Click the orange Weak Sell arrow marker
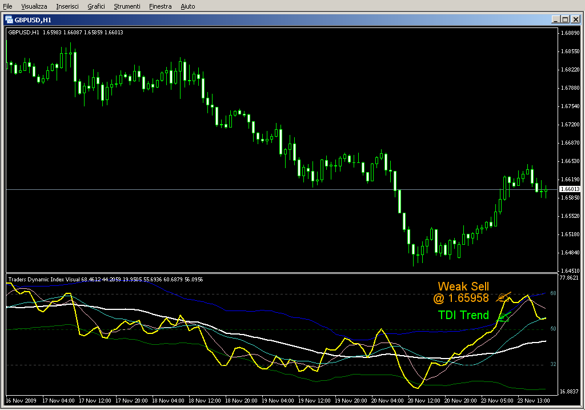This screenshot has width=585, height=410. (x=503, y=297)
